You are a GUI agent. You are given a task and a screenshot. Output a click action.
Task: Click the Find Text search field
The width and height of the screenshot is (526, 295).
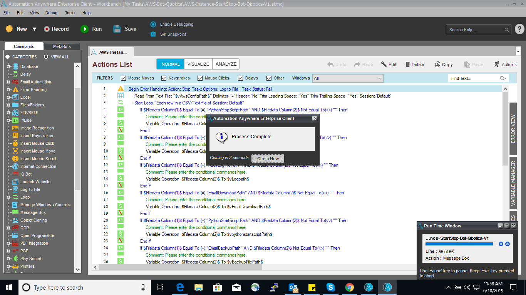pyautogui.click(x=479, y=78)
